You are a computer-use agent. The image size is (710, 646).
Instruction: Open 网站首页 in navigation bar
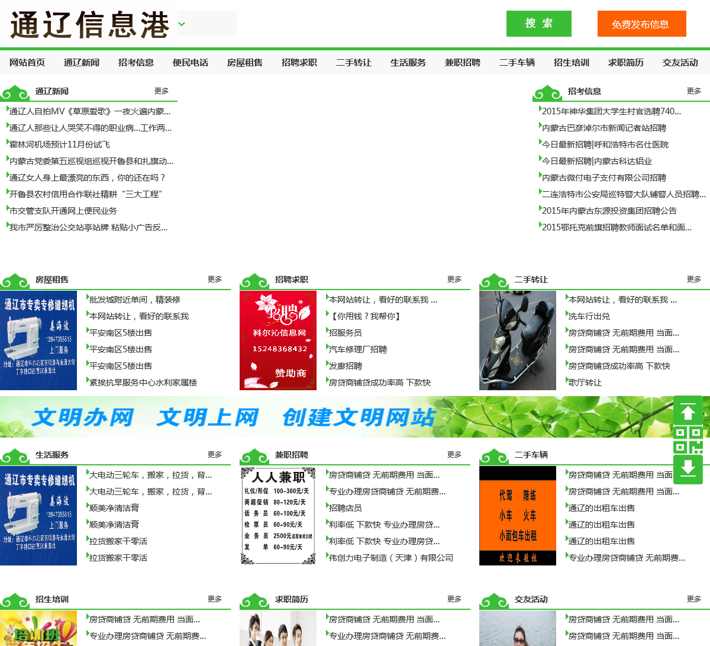pyautogui.click(x=27, y=62)
